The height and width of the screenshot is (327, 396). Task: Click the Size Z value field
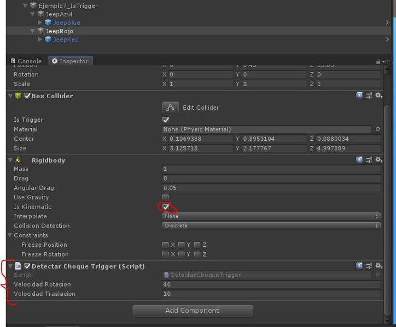click(348, 148)
